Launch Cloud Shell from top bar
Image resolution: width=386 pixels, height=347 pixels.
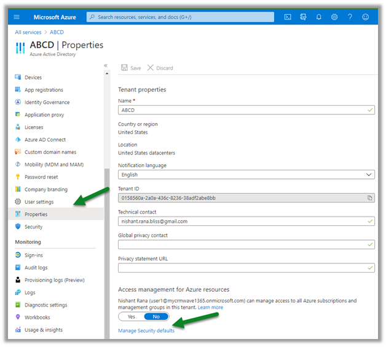coord(287,17)
